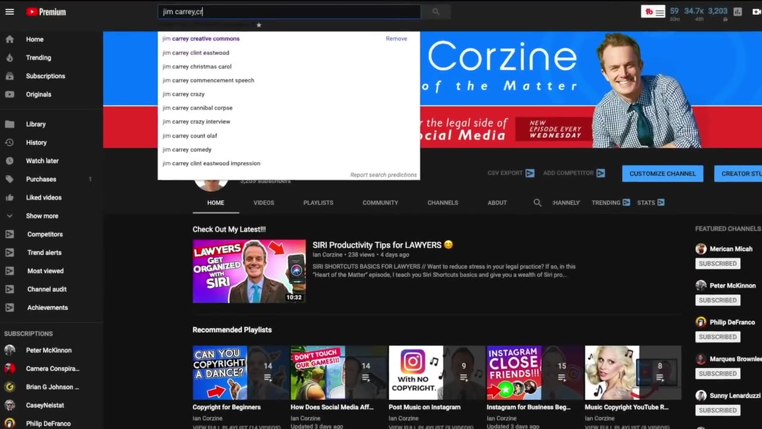
Task: Click the Watch later icon
Action: coord(10,161)
